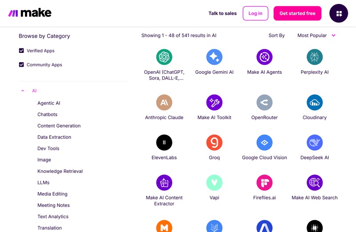The image size is (356, 232).
Task: Toggle the Community Apps checkbox
Action: tap(21, 64)
